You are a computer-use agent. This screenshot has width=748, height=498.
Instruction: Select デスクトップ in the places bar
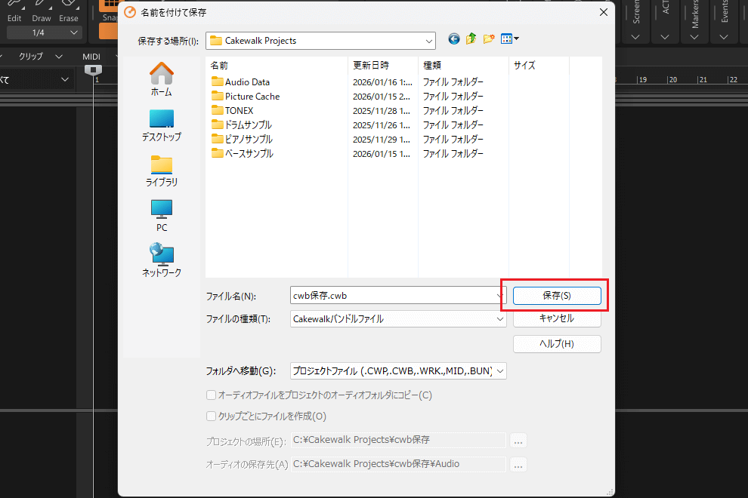click(161, 125)
